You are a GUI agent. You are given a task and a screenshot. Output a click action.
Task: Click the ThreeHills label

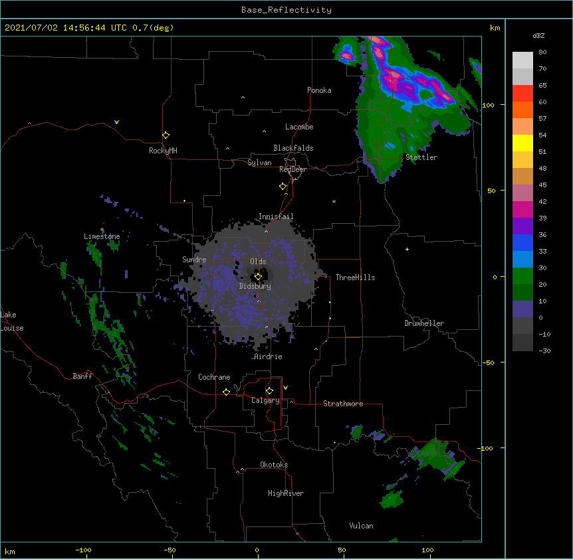pyautogui.click(x=355, y=278)
